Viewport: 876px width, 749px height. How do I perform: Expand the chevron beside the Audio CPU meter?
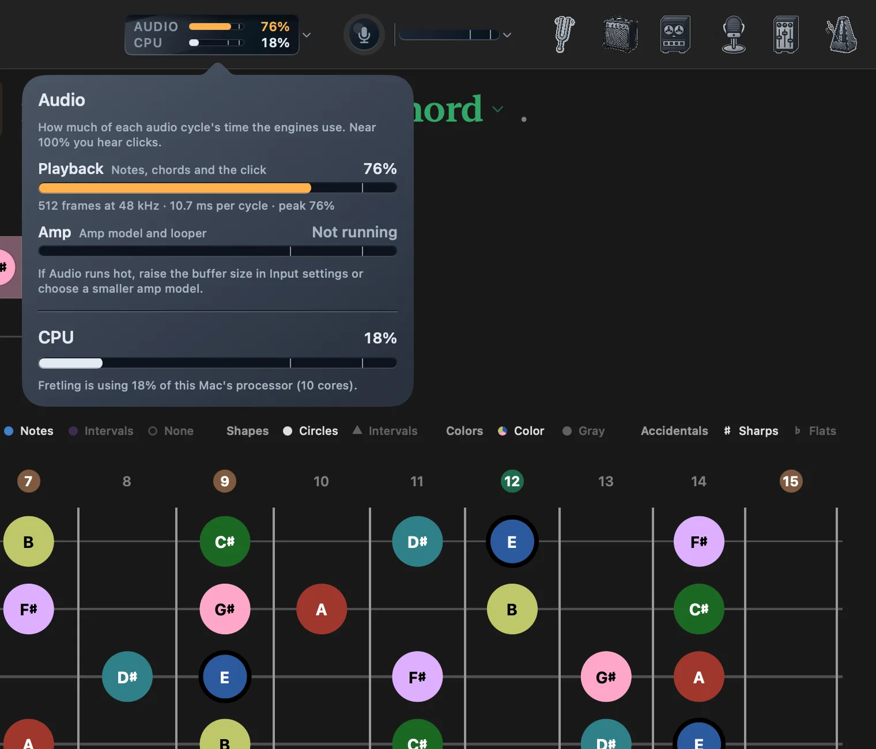point(307,35)
